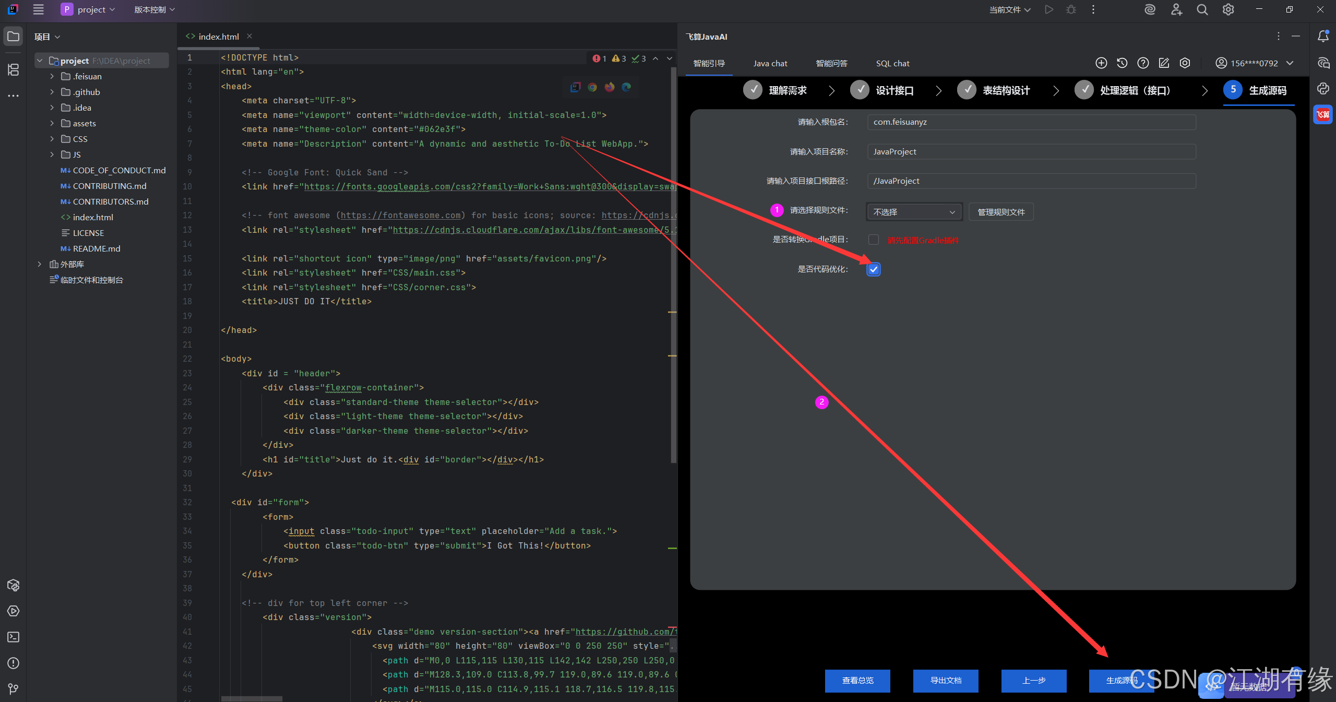Click the 管理规则文件 button

coord(1001,212)
